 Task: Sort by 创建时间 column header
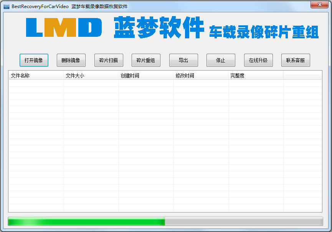tap(146, 76)
